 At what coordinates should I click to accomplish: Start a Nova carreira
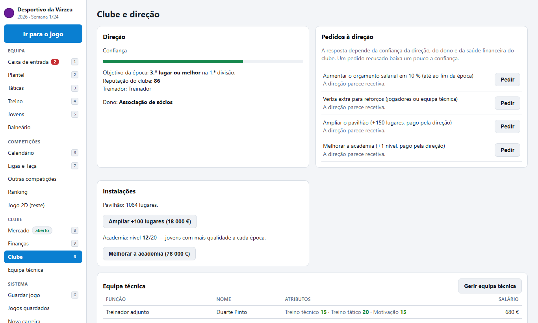pyautogui.click(x=43, y=320)
